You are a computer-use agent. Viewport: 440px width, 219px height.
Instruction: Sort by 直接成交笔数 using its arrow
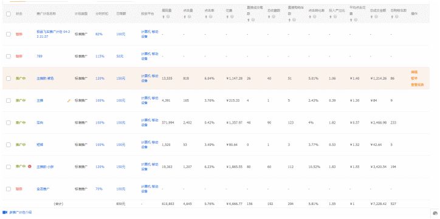pos(249,20)
